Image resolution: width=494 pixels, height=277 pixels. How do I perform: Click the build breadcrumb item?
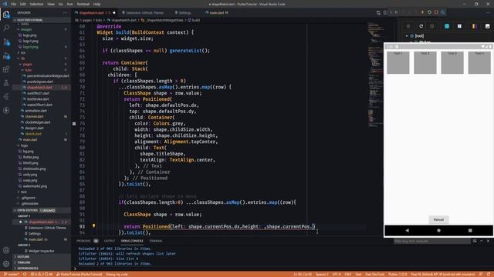click(194, 20)
